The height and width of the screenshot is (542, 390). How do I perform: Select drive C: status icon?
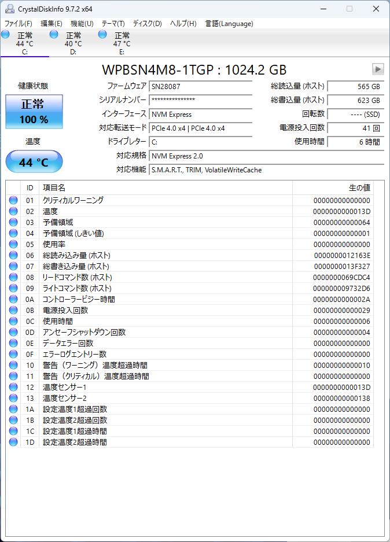coord(6,35)
